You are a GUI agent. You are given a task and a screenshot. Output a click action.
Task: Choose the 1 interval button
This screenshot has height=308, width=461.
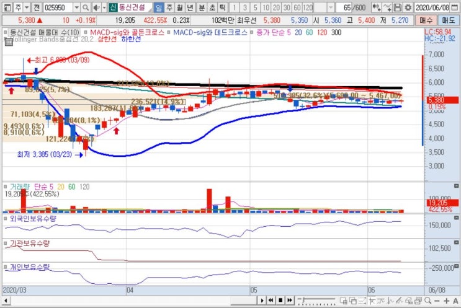pyautogui.click(x=235, y=7)
